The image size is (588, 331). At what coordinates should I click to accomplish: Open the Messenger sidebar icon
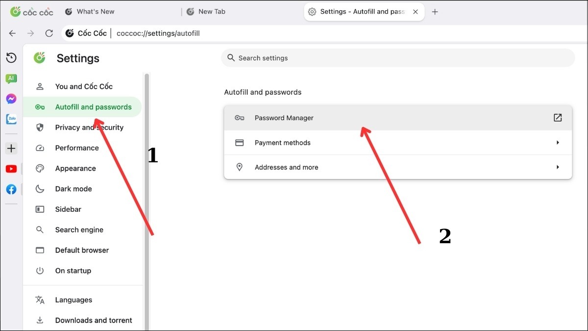(11, 99)
